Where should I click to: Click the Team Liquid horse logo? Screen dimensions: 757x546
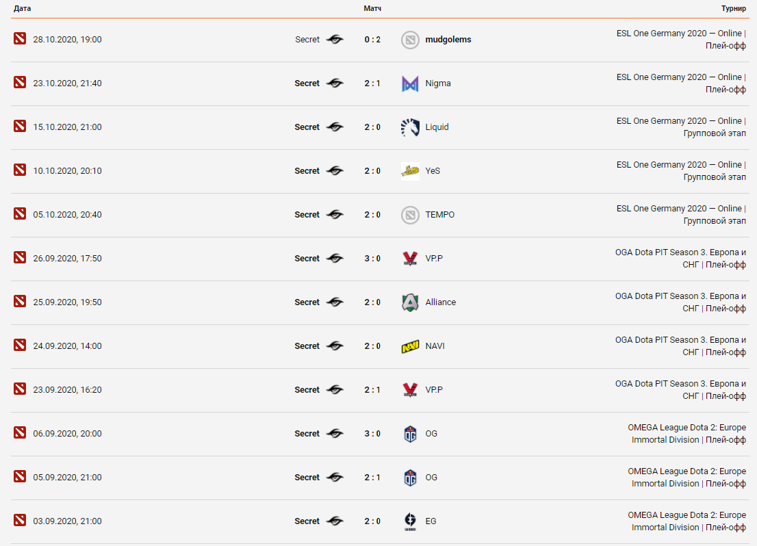[x=410, y=127]
